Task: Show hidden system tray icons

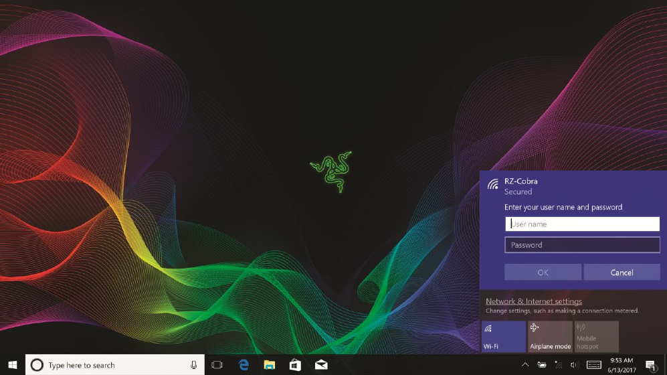Action: [x=525, y=365]
